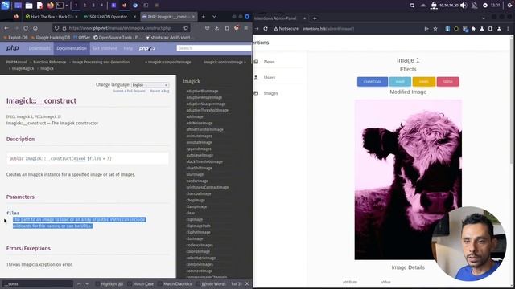Go back in Firefox
The height and width of the screenshot is (289, 515).
6,29
